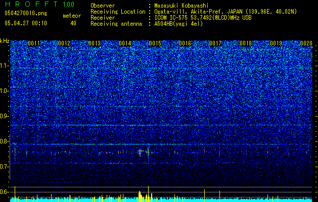Click the tallest yellow spike near 0015

point(149,194)
